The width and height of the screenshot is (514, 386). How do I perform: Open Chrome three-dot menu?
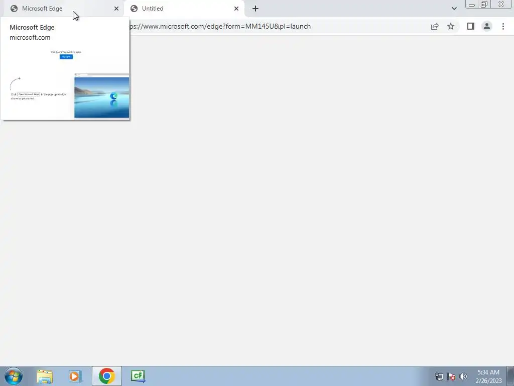click(x=503, y=26)
